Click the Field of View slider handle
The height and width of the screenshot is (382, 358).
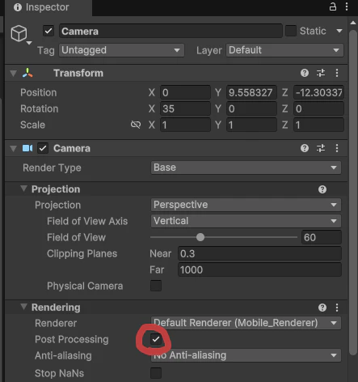(200, 237)
